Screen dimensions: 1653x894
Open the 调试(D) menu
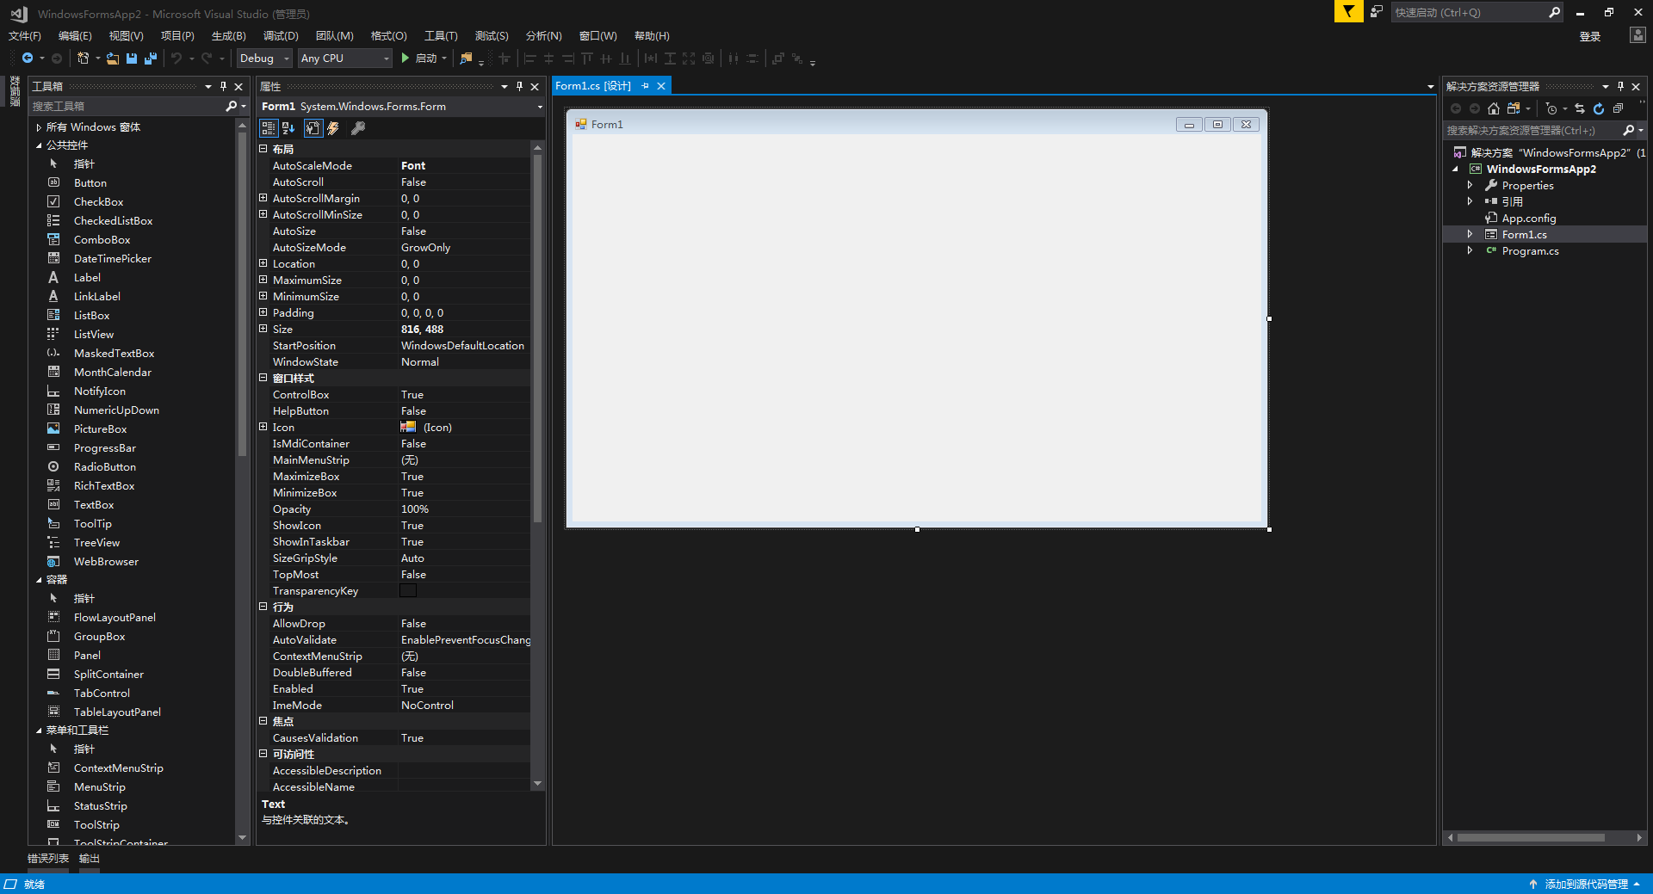281,35
